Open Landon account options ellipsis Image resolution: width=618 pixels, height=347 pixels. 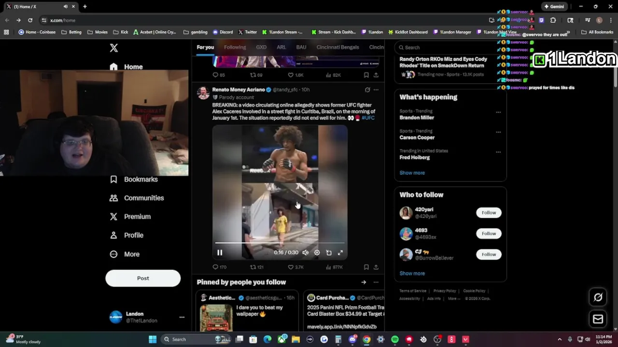182,317
